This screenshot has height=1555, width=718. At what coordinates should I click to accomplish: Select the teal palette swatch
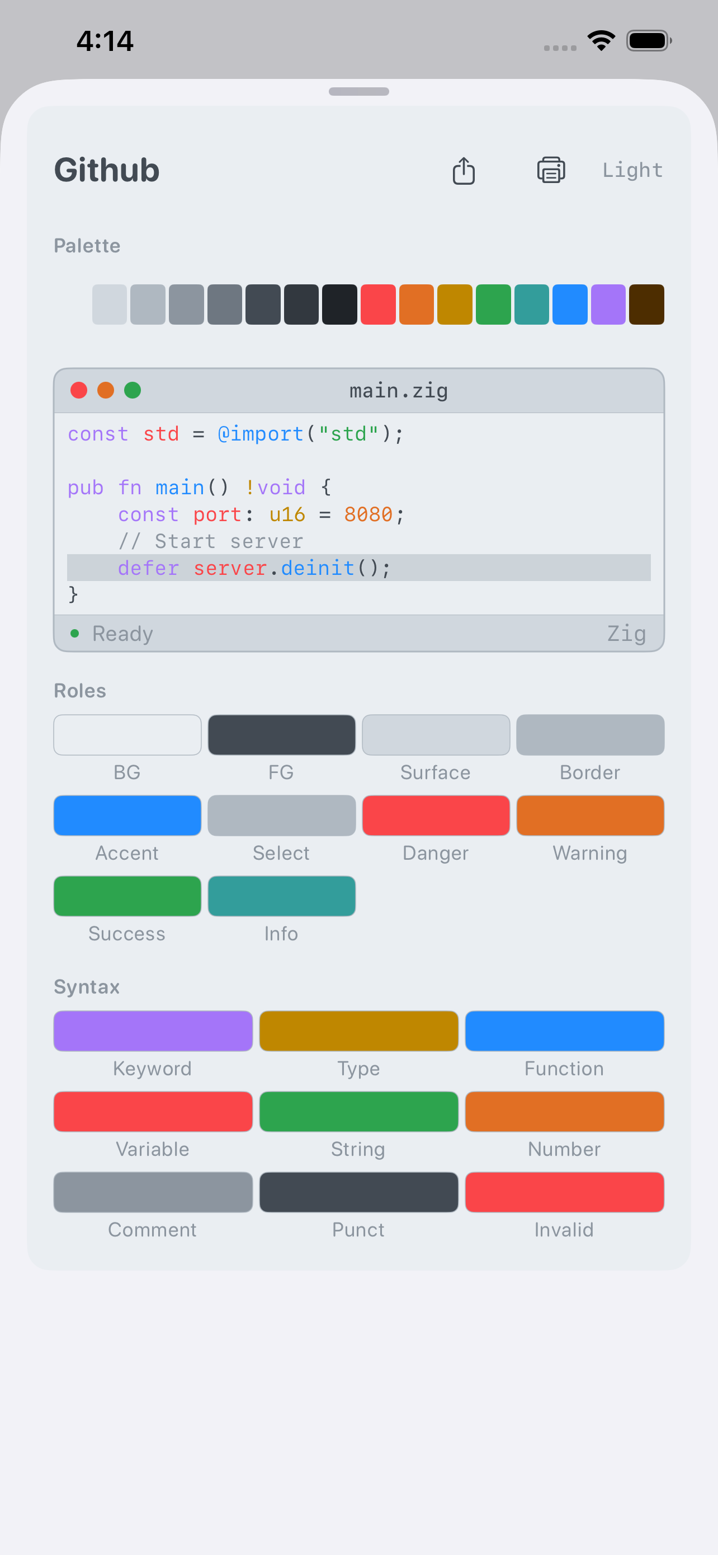click(532, 305)
